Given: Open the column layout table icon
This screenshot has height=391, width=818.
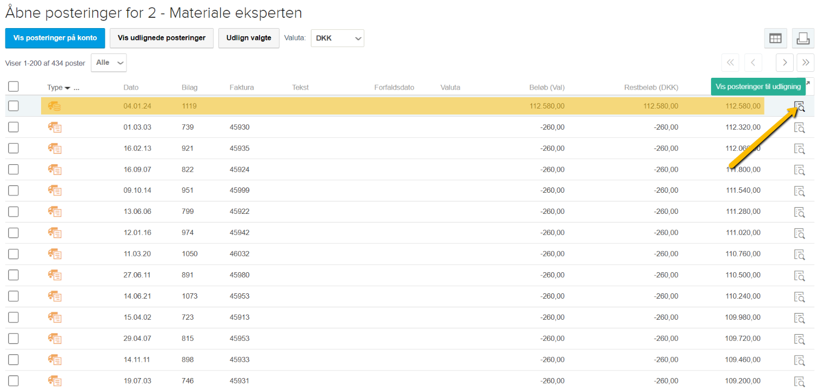Looking at the screenshot, I should (775, 38).
